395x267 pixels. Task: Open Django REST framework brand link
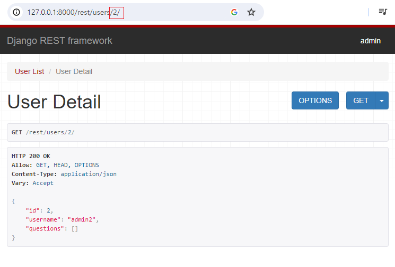[59, 41]
